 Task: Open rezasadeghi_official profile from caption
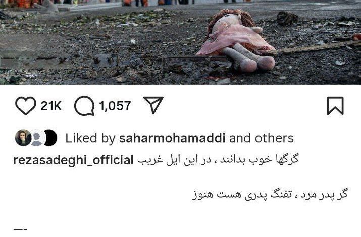(x=73, y=160)
